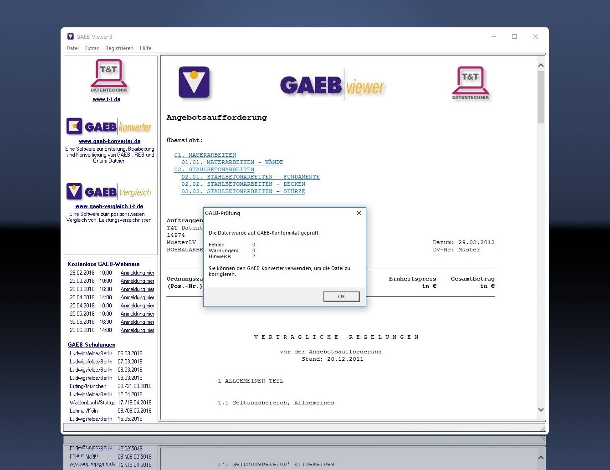Select the T&T Datentechnik laptop logo in the sidebar
The height and width of the screenshot is (470, 610).
click(x=108, y=77)
